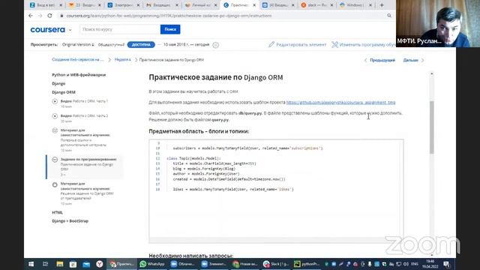This screenshot has height=270, width=480.
Task: Click play icon of ORM Часть 1 video
Action: (x=55, y=101)
